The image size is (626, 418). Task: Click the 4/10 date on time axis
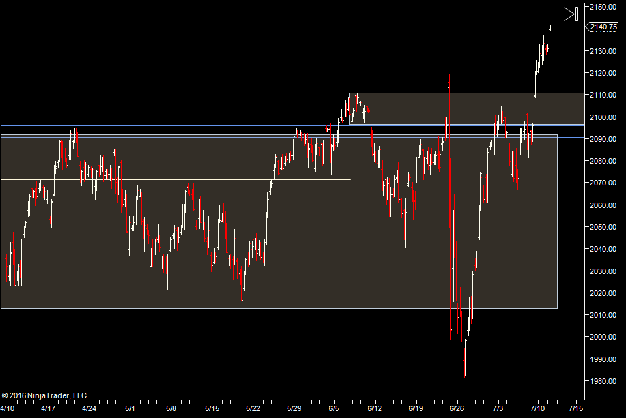(7, 409)
